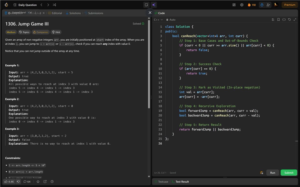The height and width of the screenshot is (187, 300).
Task: Click the Premium button
Action: [x=290, y=5]
